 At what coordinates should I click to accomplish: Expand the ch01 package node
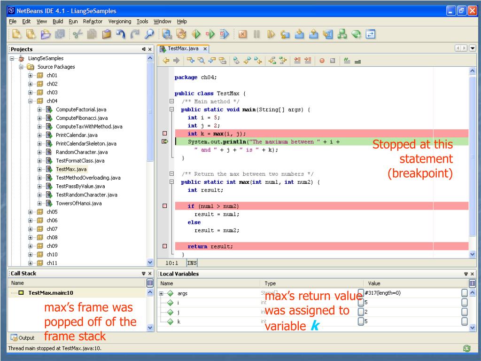coord(30,75)
